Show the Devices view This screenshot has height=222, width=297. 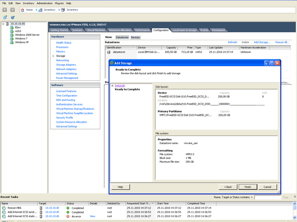[135, 37]
